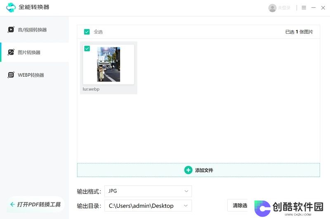Open the 音/视频转换器 tab
The height and width of the screenshot is (219, 330).
(x=34, y=30)
